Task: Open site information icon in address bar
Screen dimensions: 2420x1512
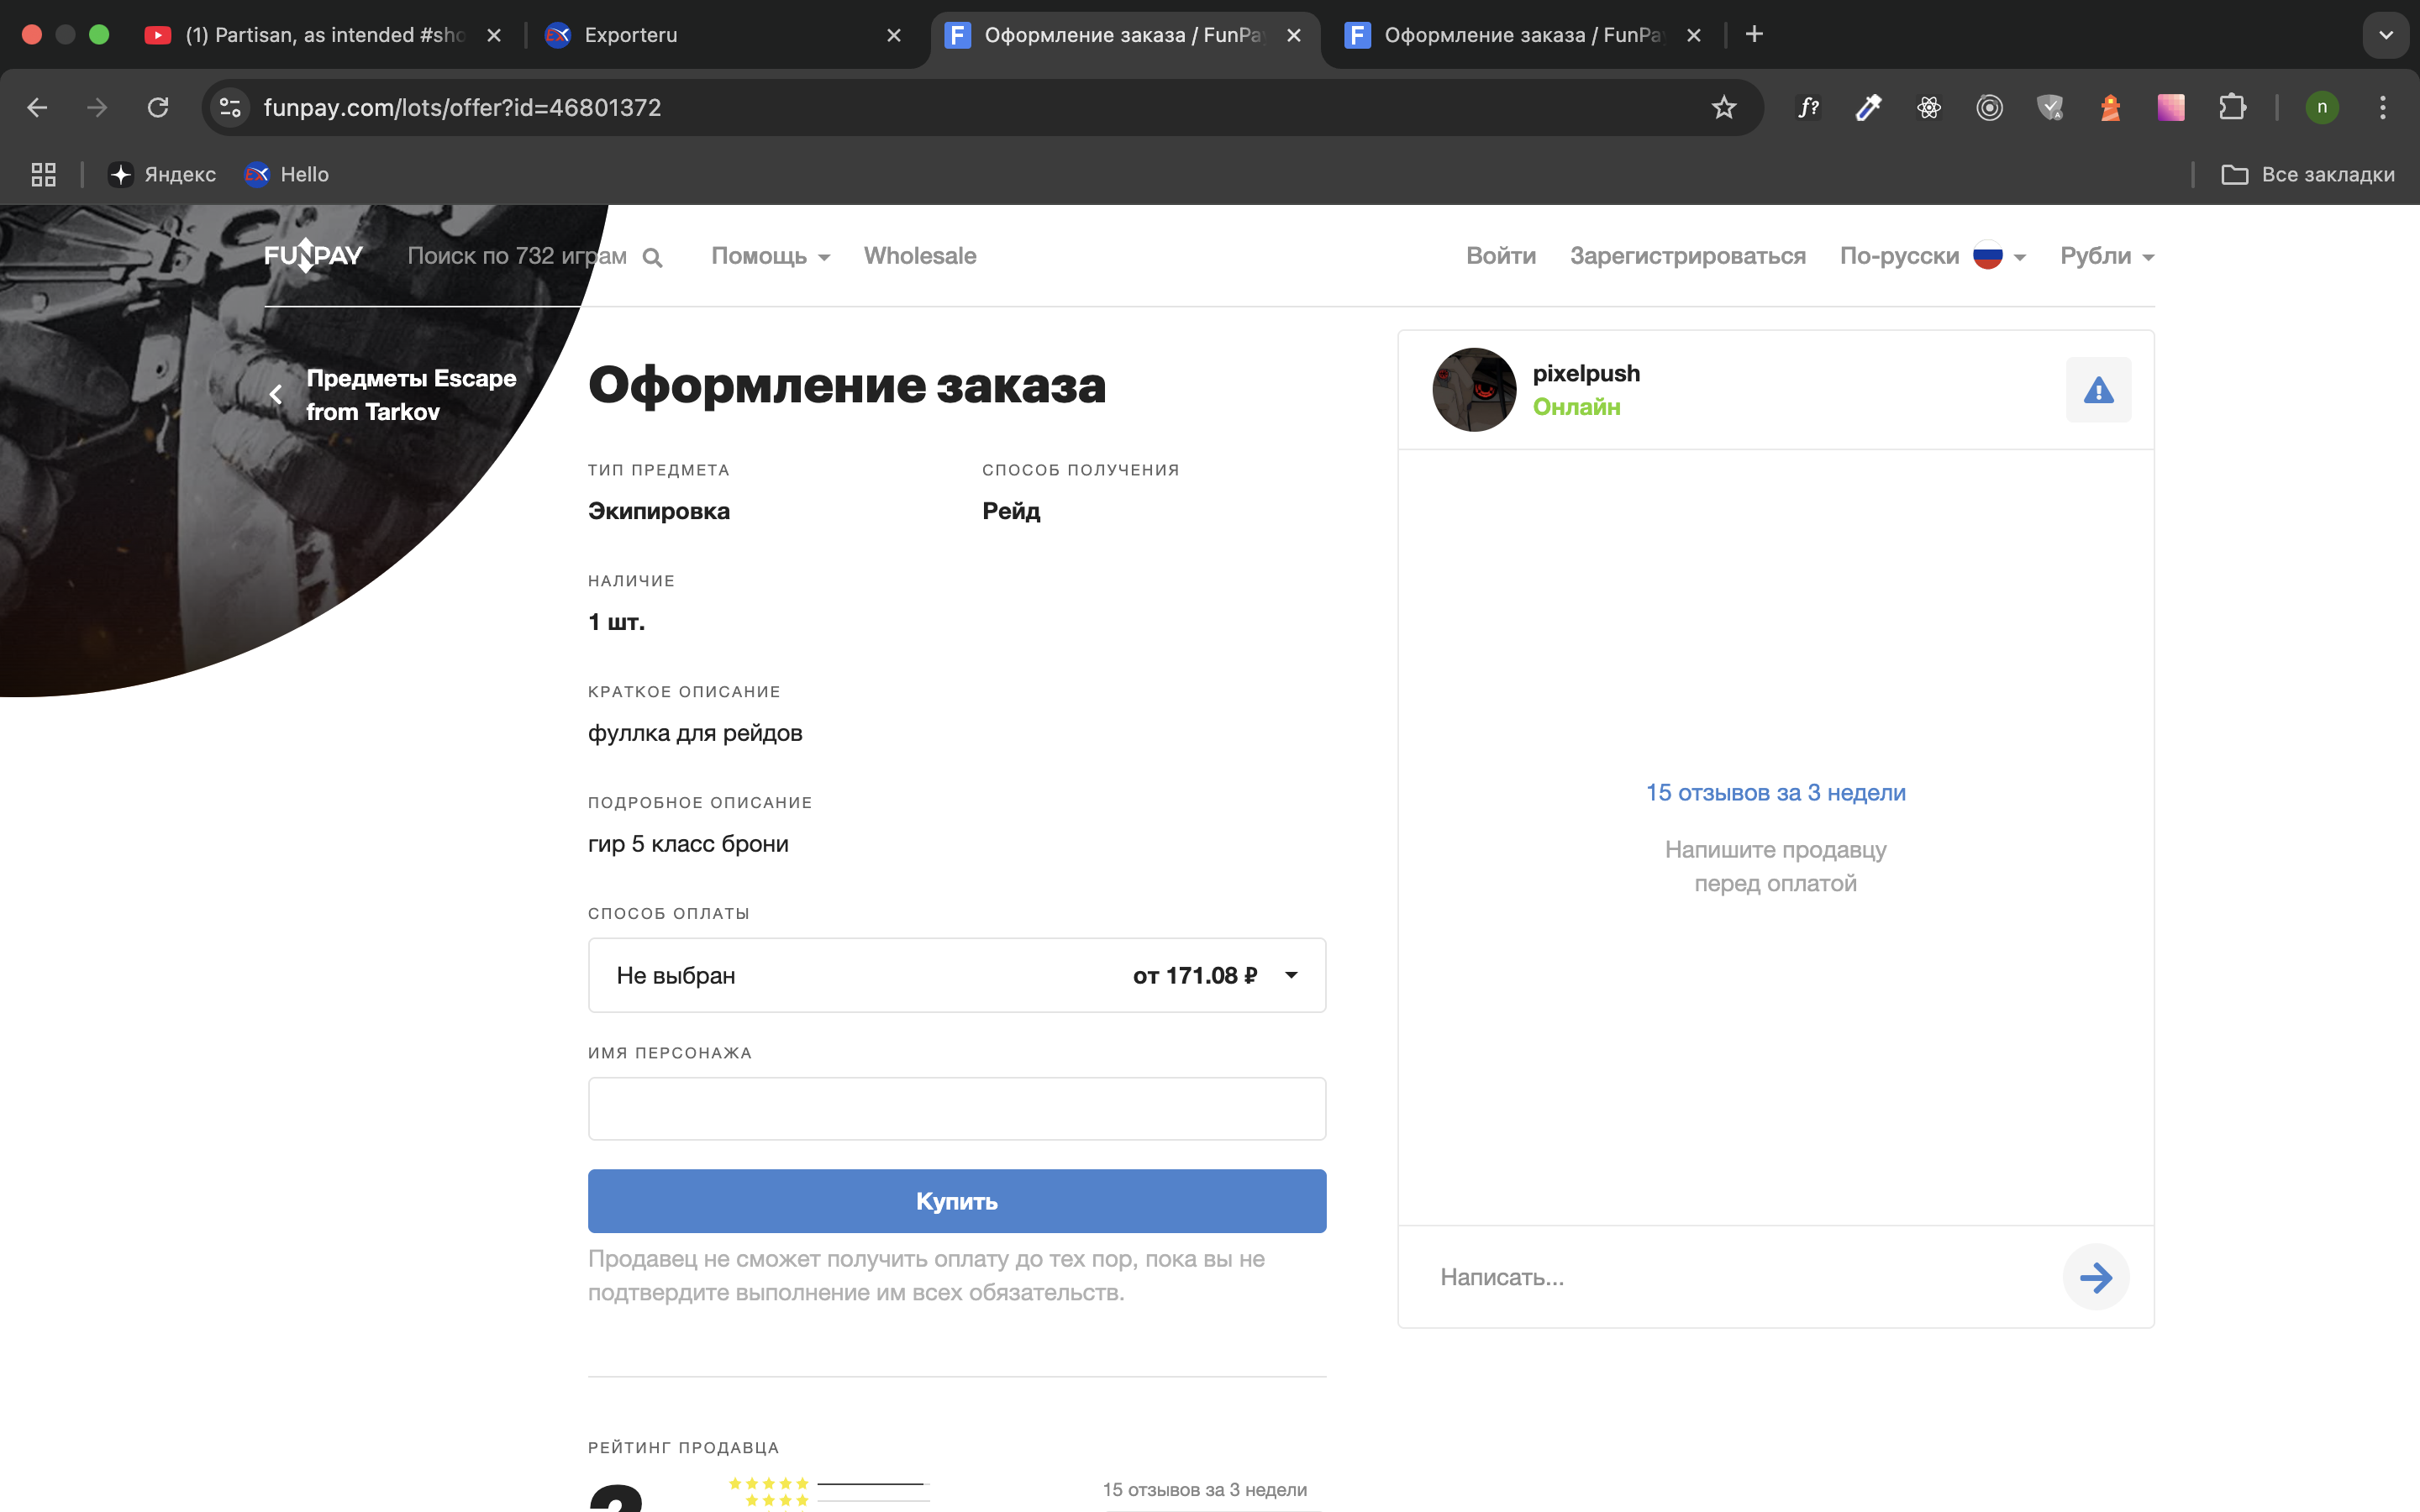Action: 231,108
